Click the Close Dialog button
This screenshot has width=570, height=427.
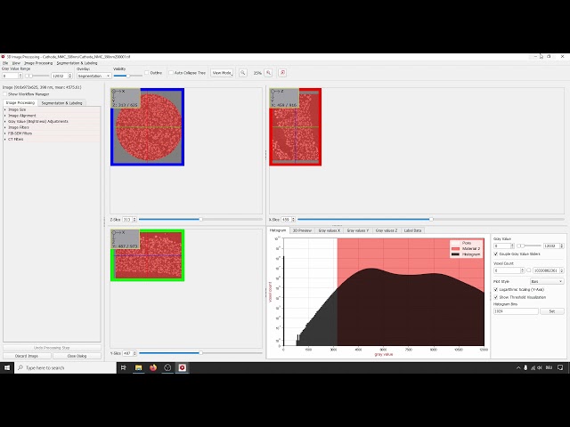pos(77,356)
